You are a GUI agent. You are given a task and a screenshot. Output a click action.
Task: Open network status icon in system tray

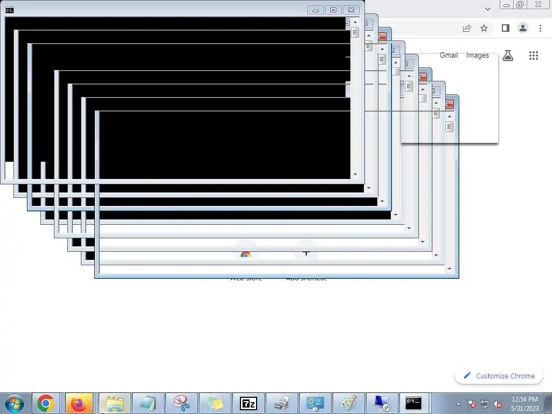tap(485, 404)
